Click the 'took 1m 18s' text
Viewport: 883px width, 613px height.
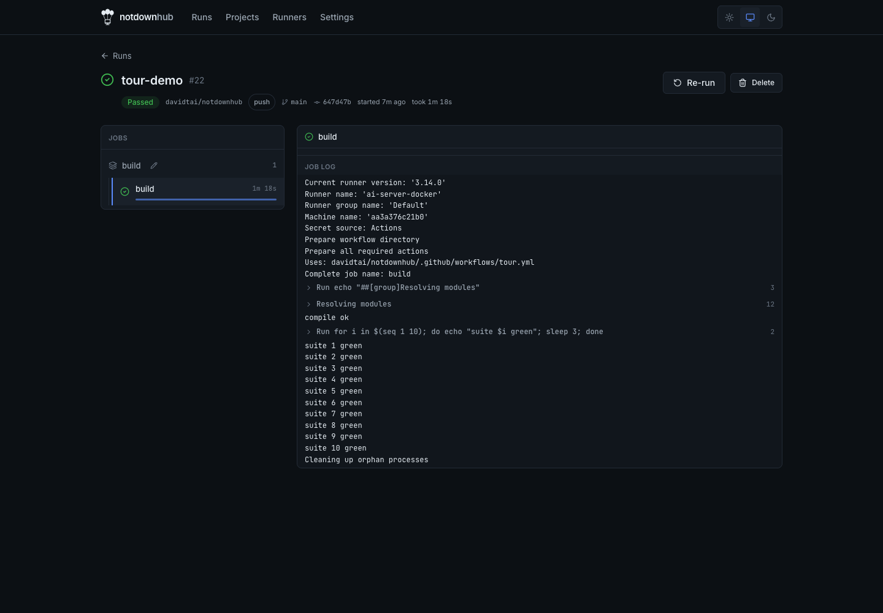(432, 102)
